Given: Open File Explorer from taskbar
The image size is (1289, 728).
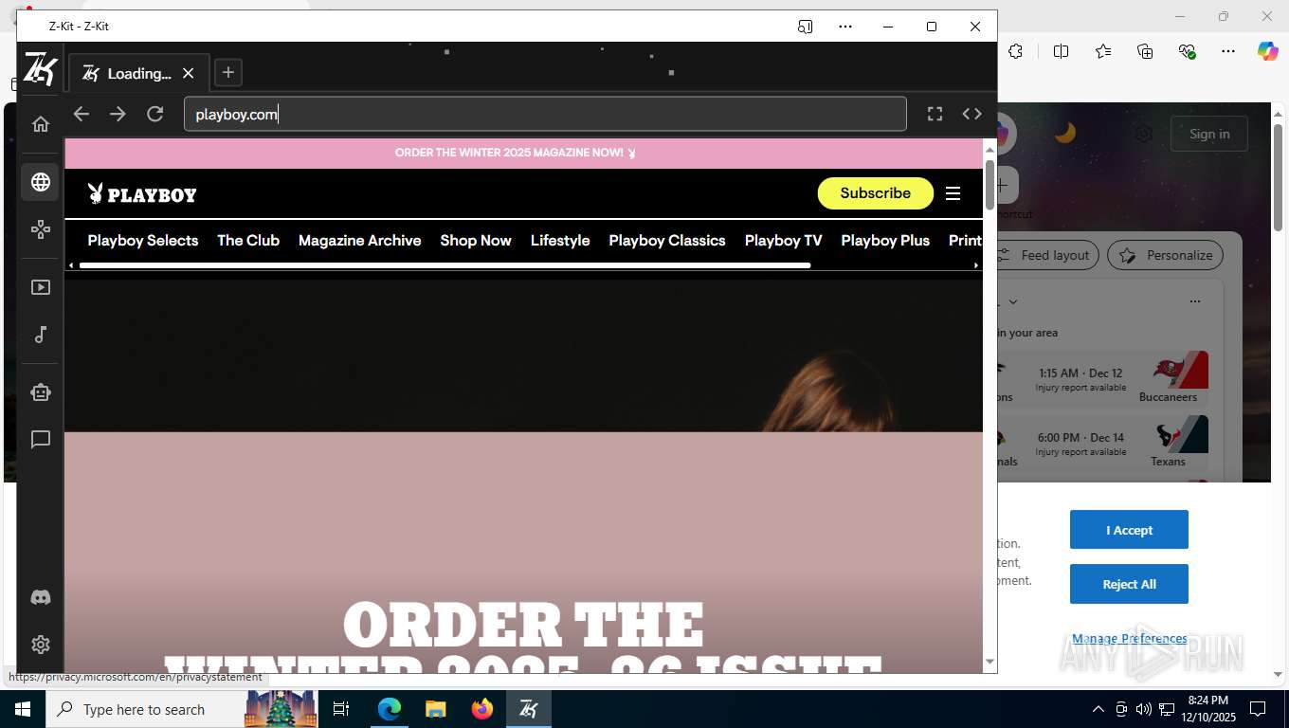Looking at the screenshot, I should (436, 709).
